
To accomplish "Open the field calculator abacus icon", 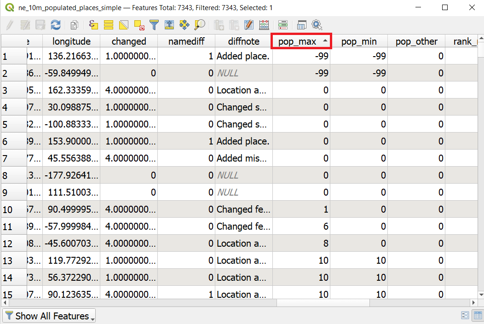I will 264,25.
